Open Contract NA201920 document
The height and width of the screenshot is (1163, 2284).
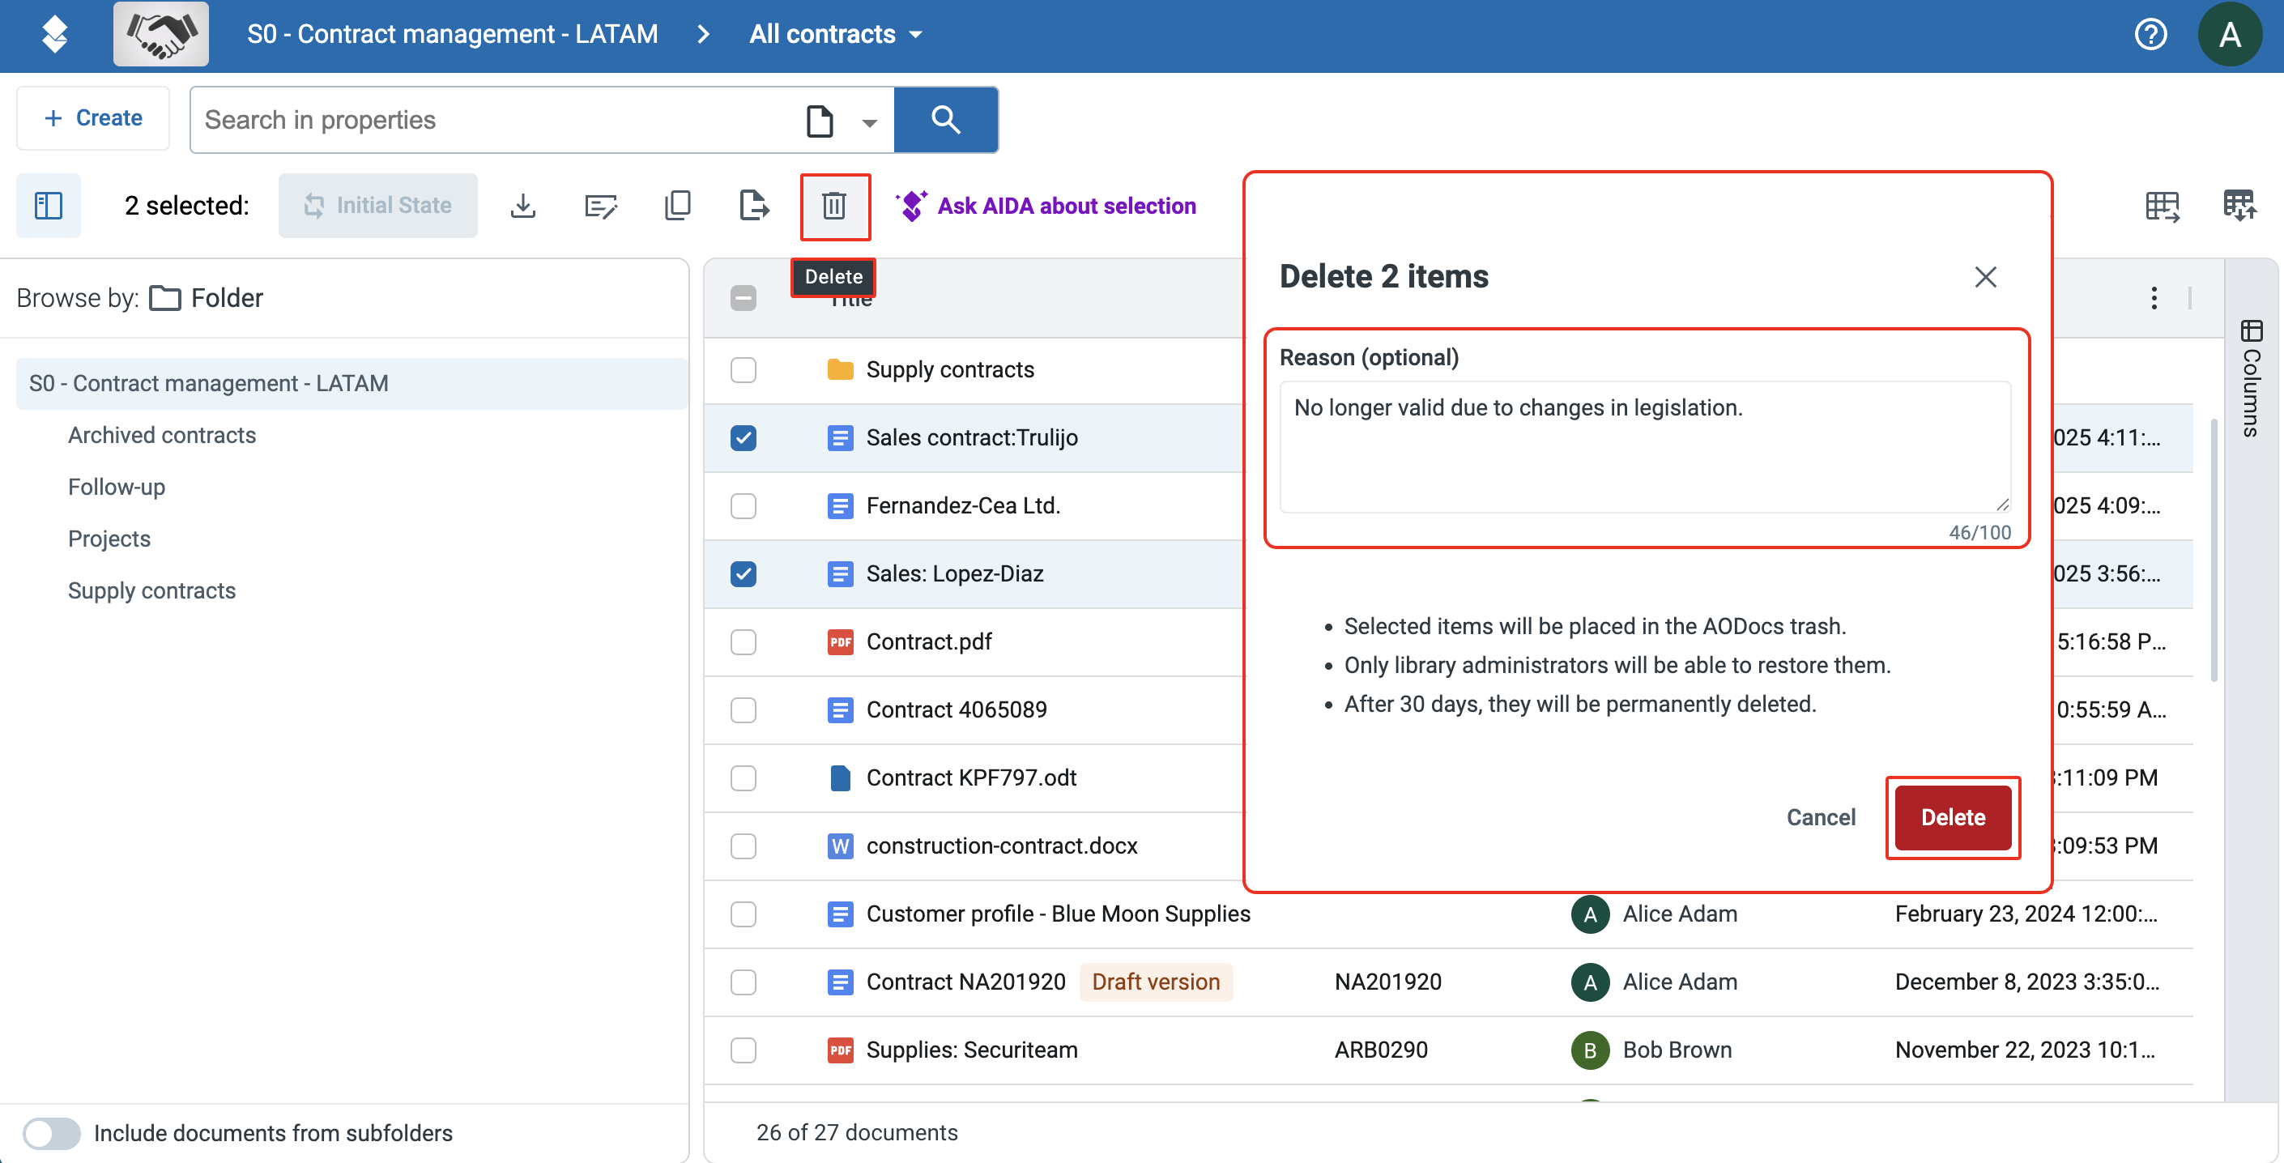point(965,982)
